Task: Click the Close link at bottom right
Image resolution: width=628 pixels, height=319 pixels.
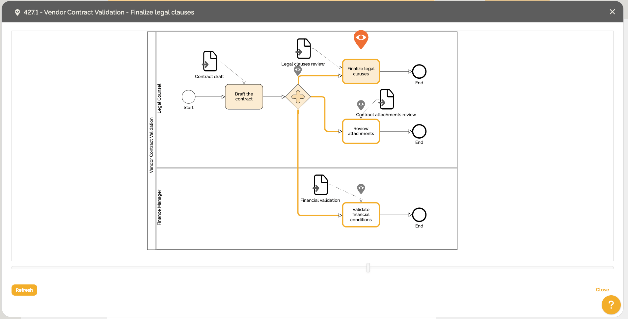Action: tap(602, 290)
